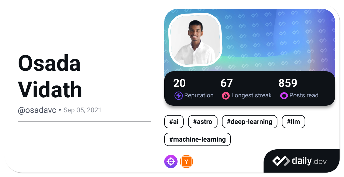Click the Posts read ring icon

(284, 96)
